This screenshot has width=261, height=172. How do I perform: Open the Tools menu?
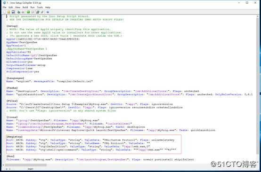tap(40, 8)
